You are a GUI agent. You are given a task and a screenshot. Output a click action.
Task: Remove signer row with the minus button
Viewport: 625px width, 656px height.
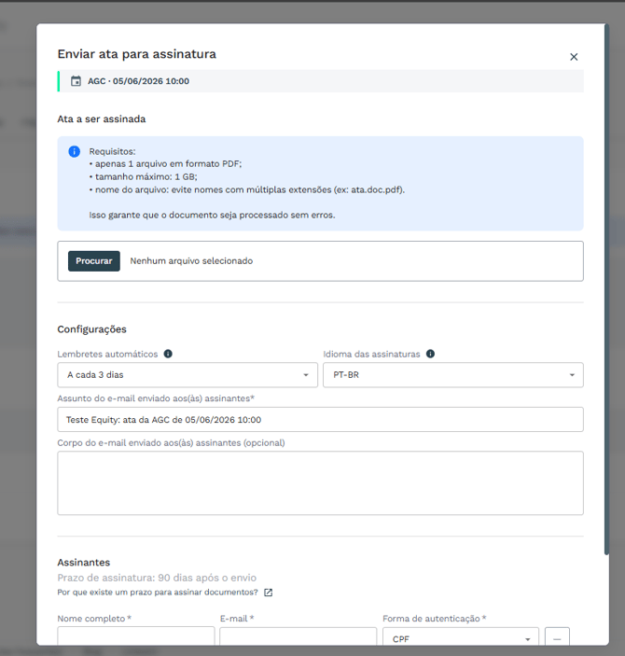(x=557, y=638)
